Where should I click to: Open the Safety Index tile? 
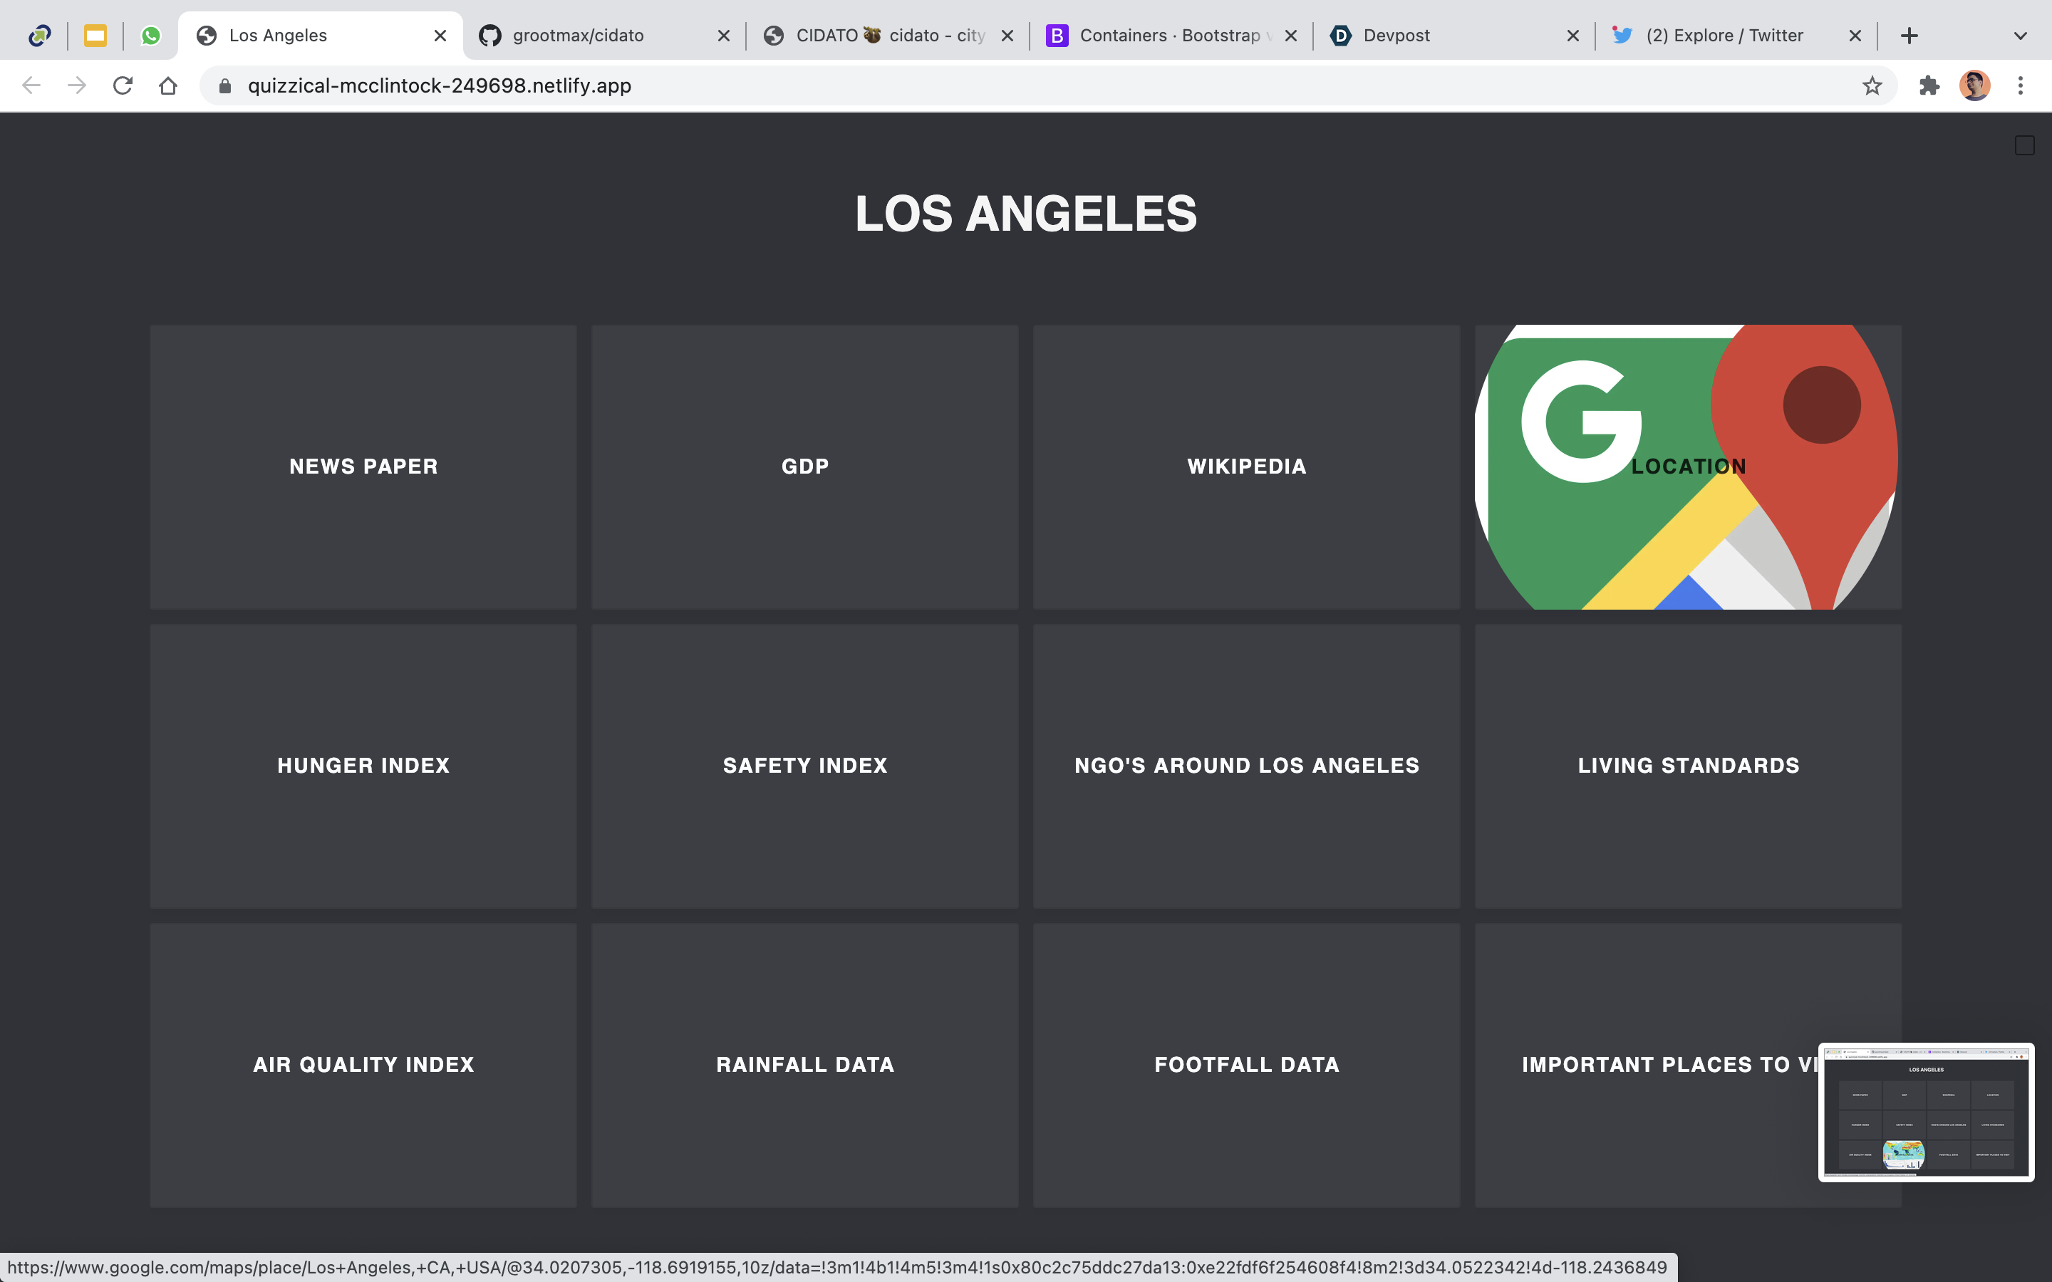(804, 765)
